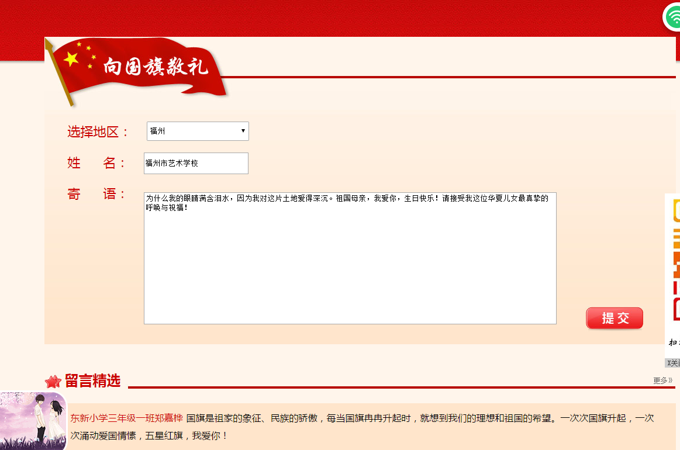Click the 寄语 label text
This screenshot has width=680, height=450.
coord(96,195)
